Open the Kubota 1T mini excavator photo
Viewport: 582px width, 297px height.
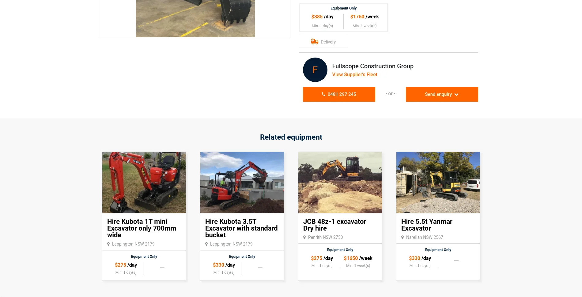coord(144,182)
